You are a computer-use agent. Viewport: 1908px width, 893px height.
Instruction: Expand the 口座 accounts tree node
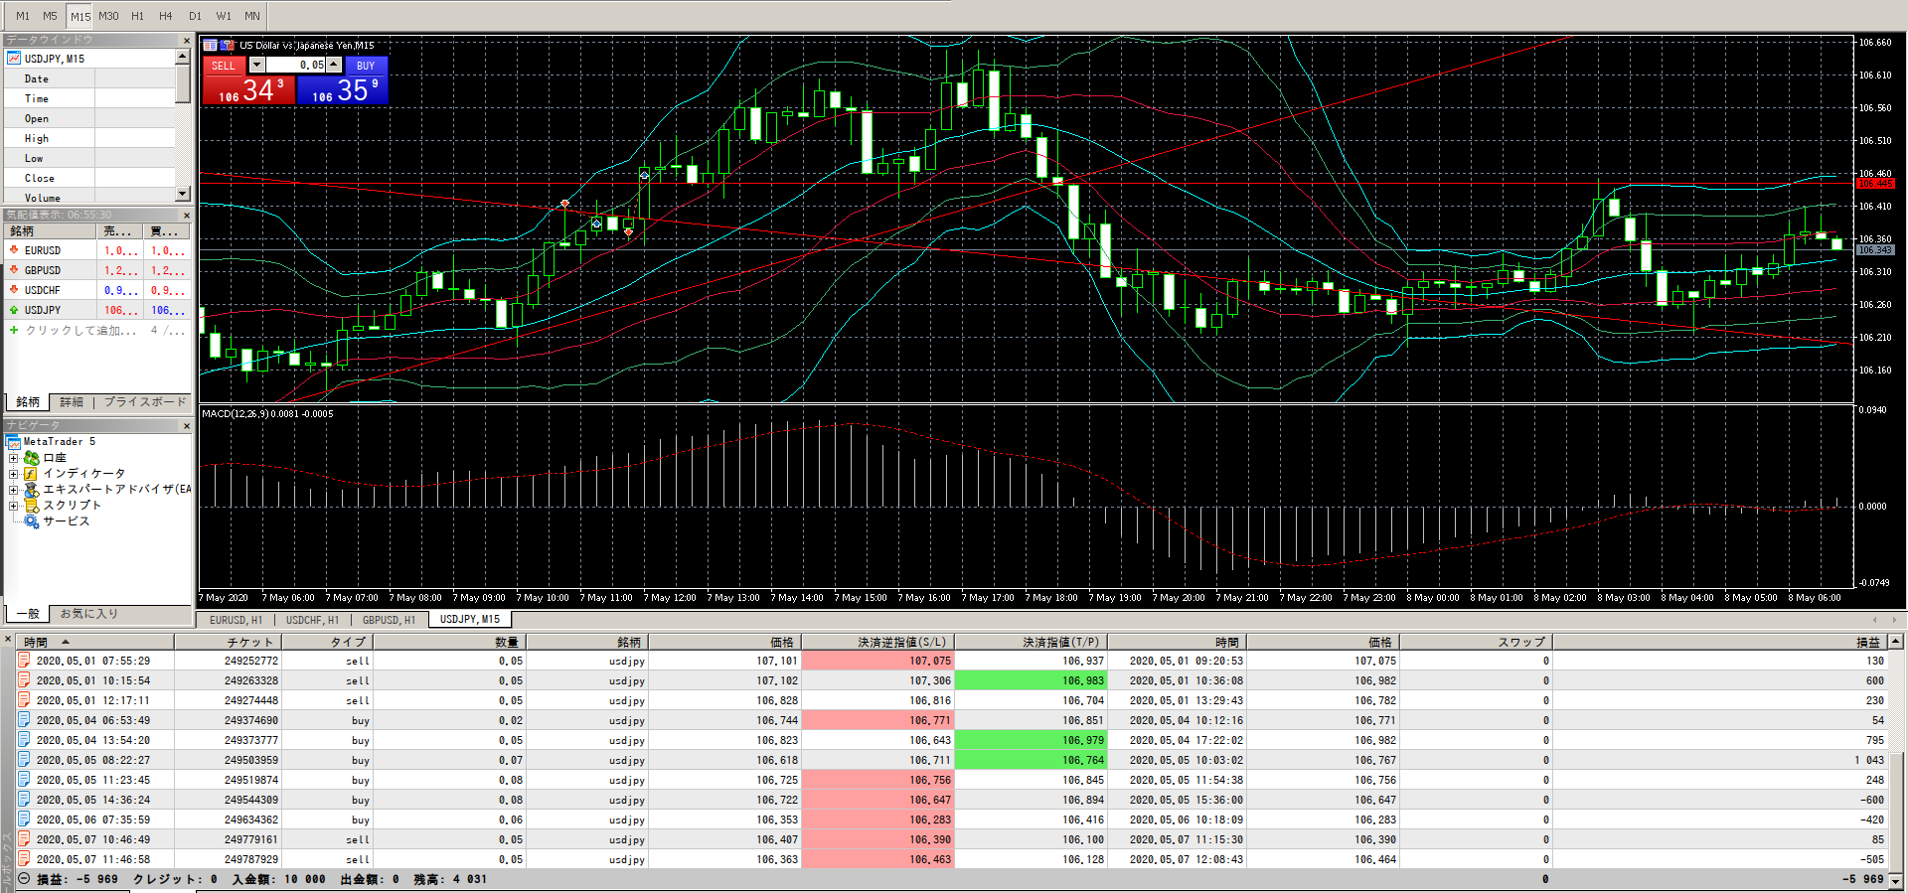[x=13, y=458]
